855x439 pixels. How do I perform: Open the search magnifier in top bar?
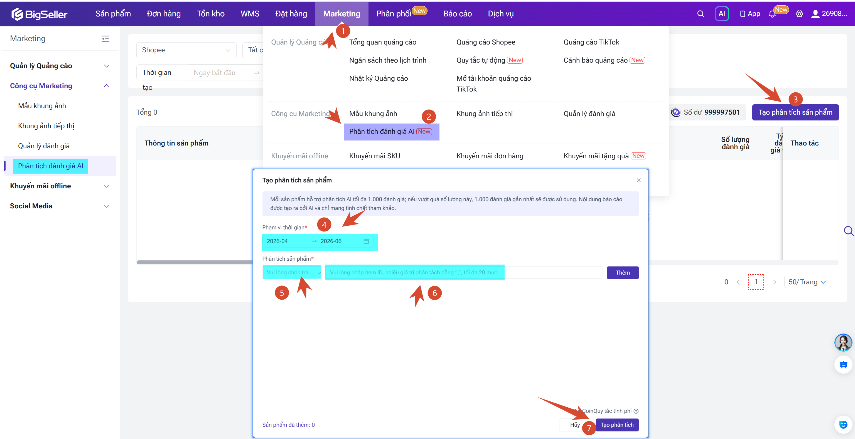700,14
